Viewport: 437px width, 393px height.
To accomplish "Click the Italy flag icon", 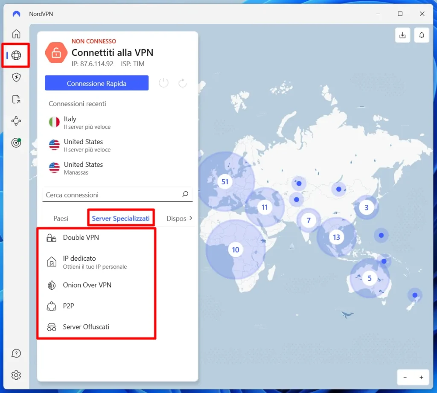I will pyautogui.click(x=54, y=122).
